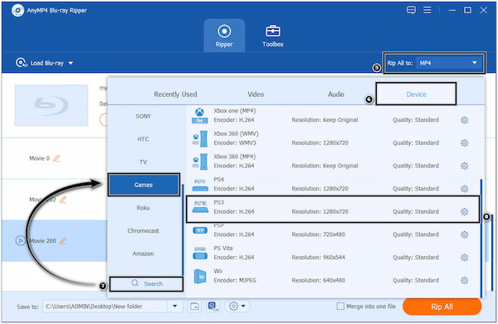Click the Wii profile icon
Image resolution: width=498 pixels, height=324 pixels.
200,276
